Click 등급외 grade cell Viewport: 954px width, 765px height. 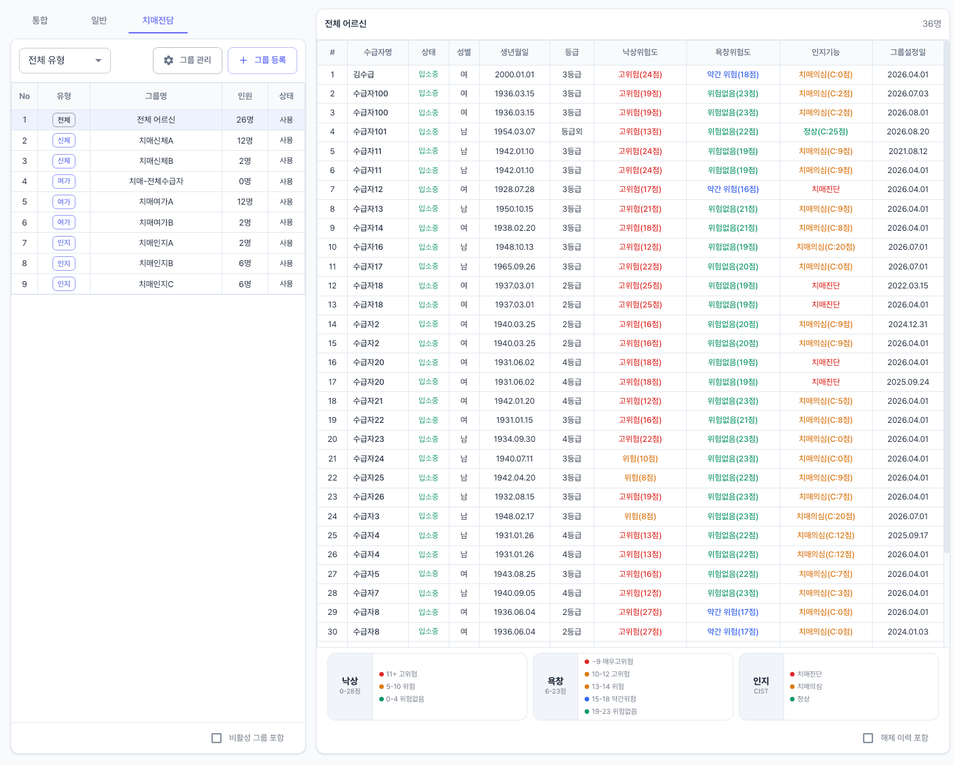click(x=571, y=132)
